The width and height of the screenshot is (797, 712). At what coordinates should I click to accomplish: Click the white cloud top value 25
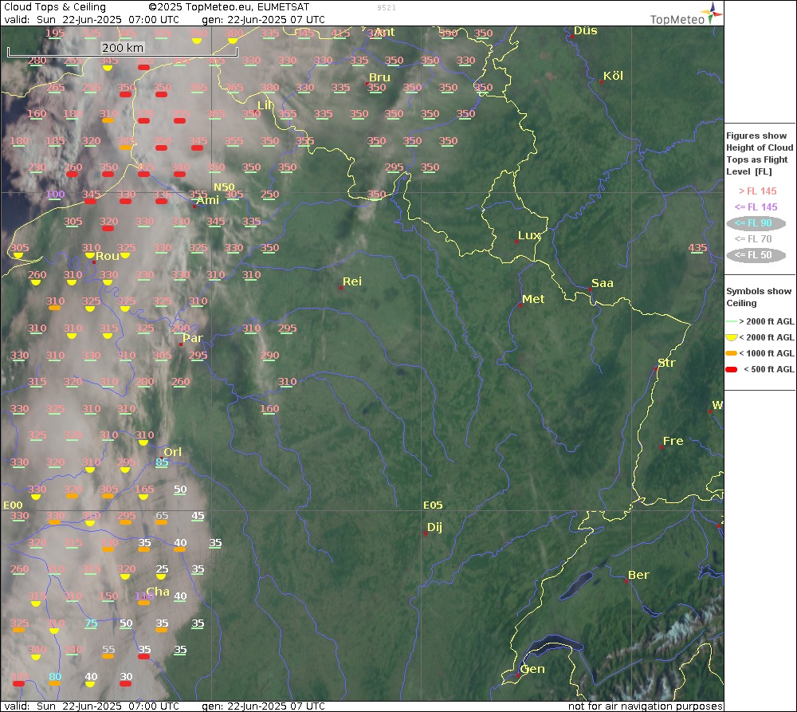[x=162, y=568]
